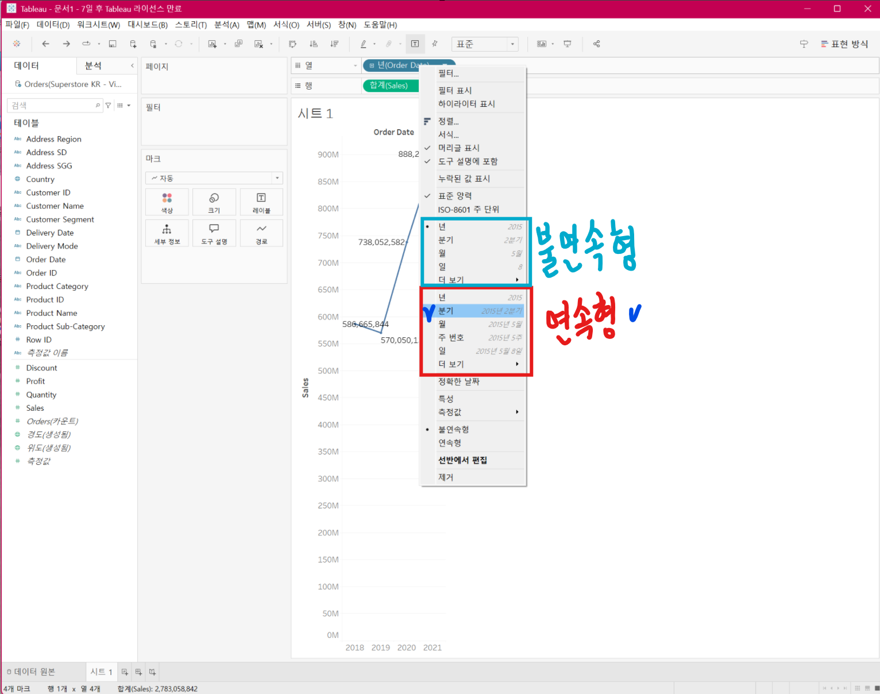Image resolution: width=880 pixels, height=694 pixels.
Task: Select continuous 월 option showing 2015년 5월
Action: pos(473,324)
